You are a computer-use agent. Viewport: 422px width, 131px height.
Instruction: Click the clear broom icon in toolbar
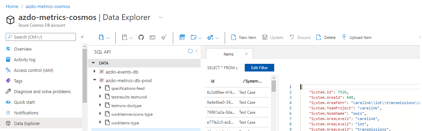point(164,38)
